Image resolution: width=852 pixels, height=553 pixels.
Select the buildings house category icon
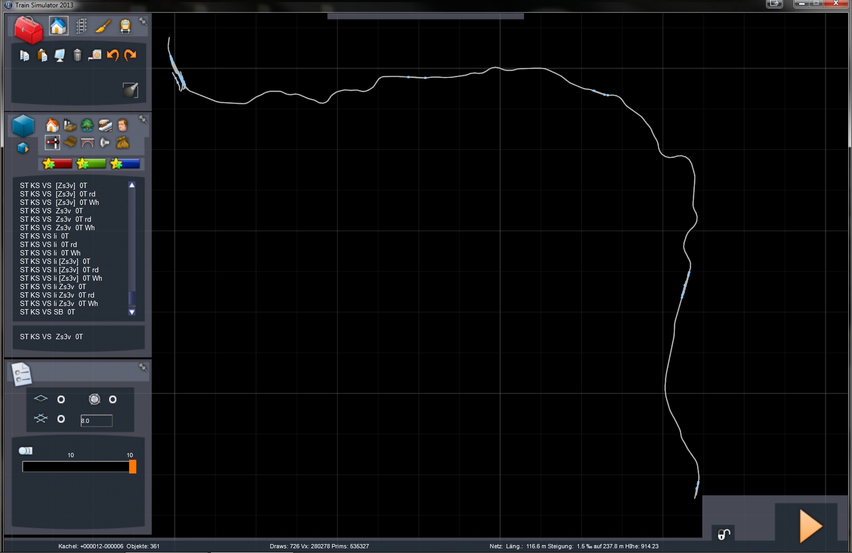tap(52, 125)
